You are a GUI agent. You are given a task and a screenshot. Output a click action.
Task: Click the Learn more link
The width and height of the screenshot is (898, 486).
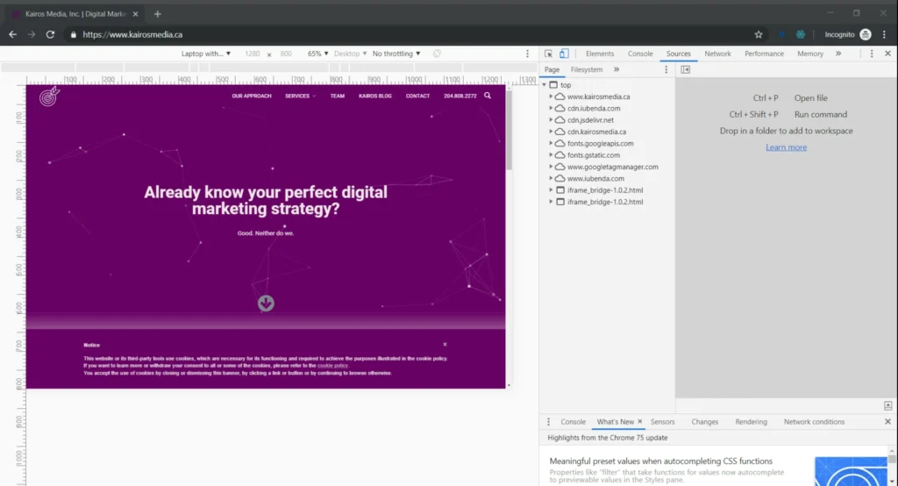(x=786, y=147)
